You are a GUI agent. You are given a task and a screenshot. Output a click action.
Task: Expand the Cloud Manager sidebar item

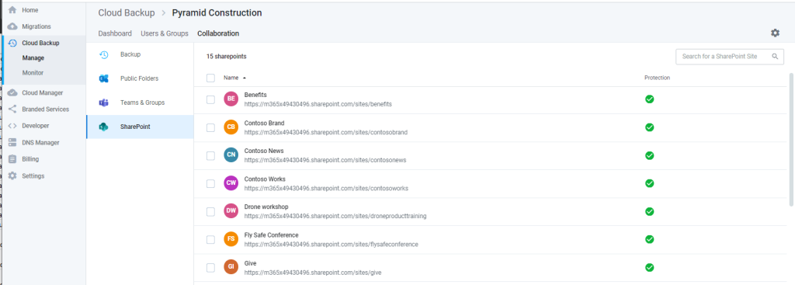coord(43,93)
